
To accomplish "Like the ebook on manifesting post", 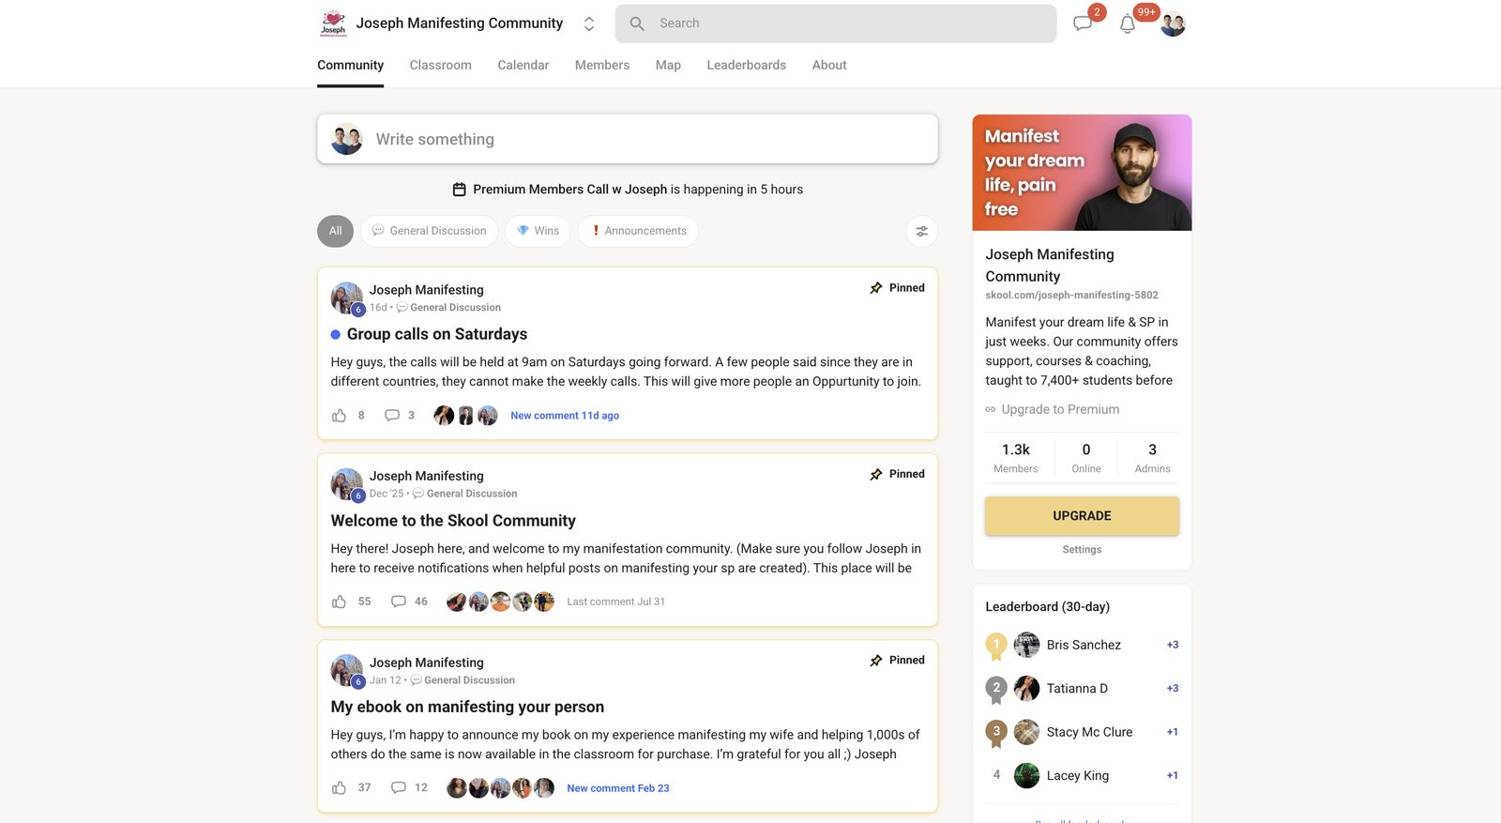I will click(x=339, y=788).
